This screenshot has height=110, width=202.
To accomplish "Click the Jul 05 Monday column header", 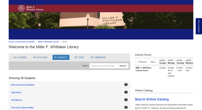I will tap(171, 62).
